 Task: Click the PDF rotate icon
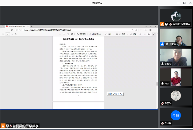(68, 34)
